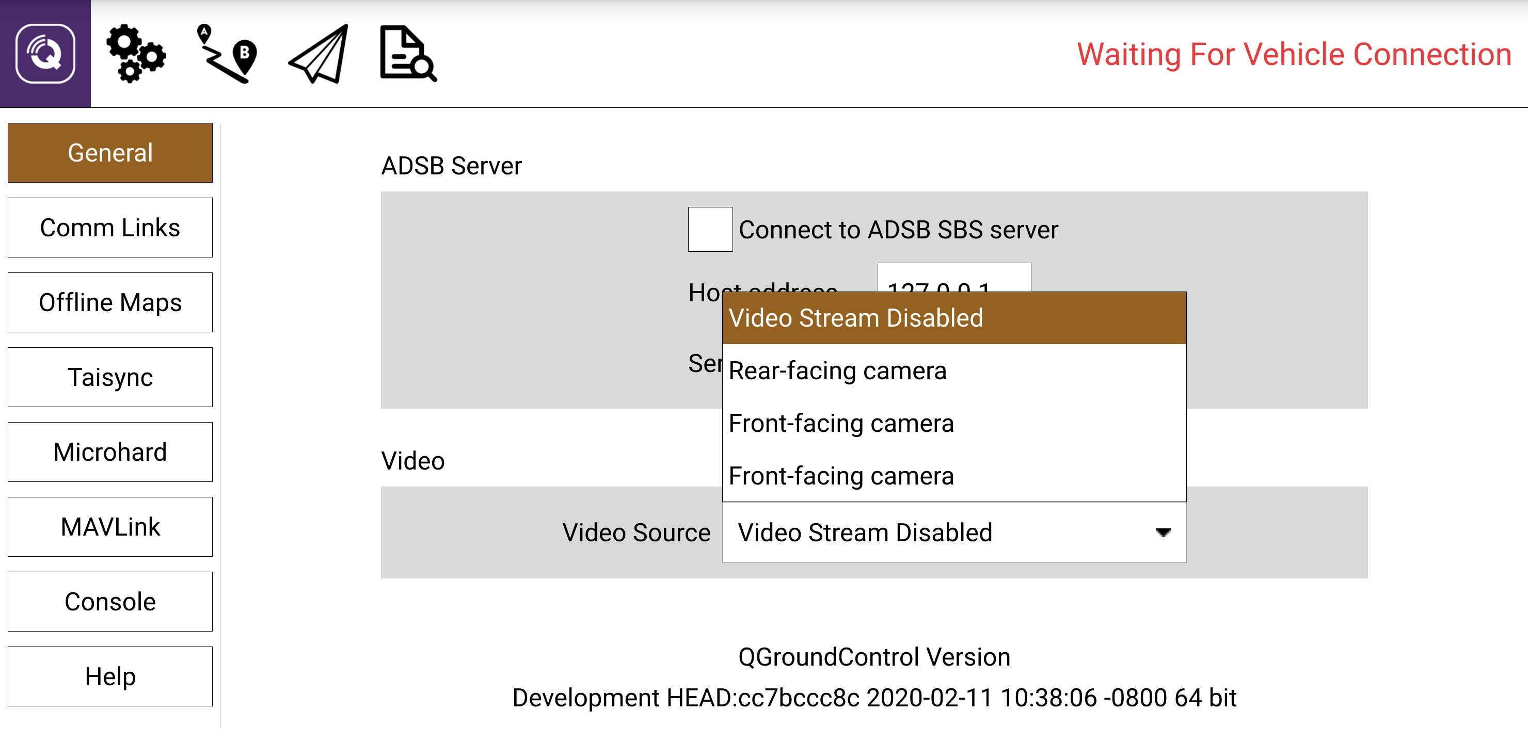Open the Help section
Image resolution: width=1528 pixels, height=743 pixels.
tap(110, 675)
